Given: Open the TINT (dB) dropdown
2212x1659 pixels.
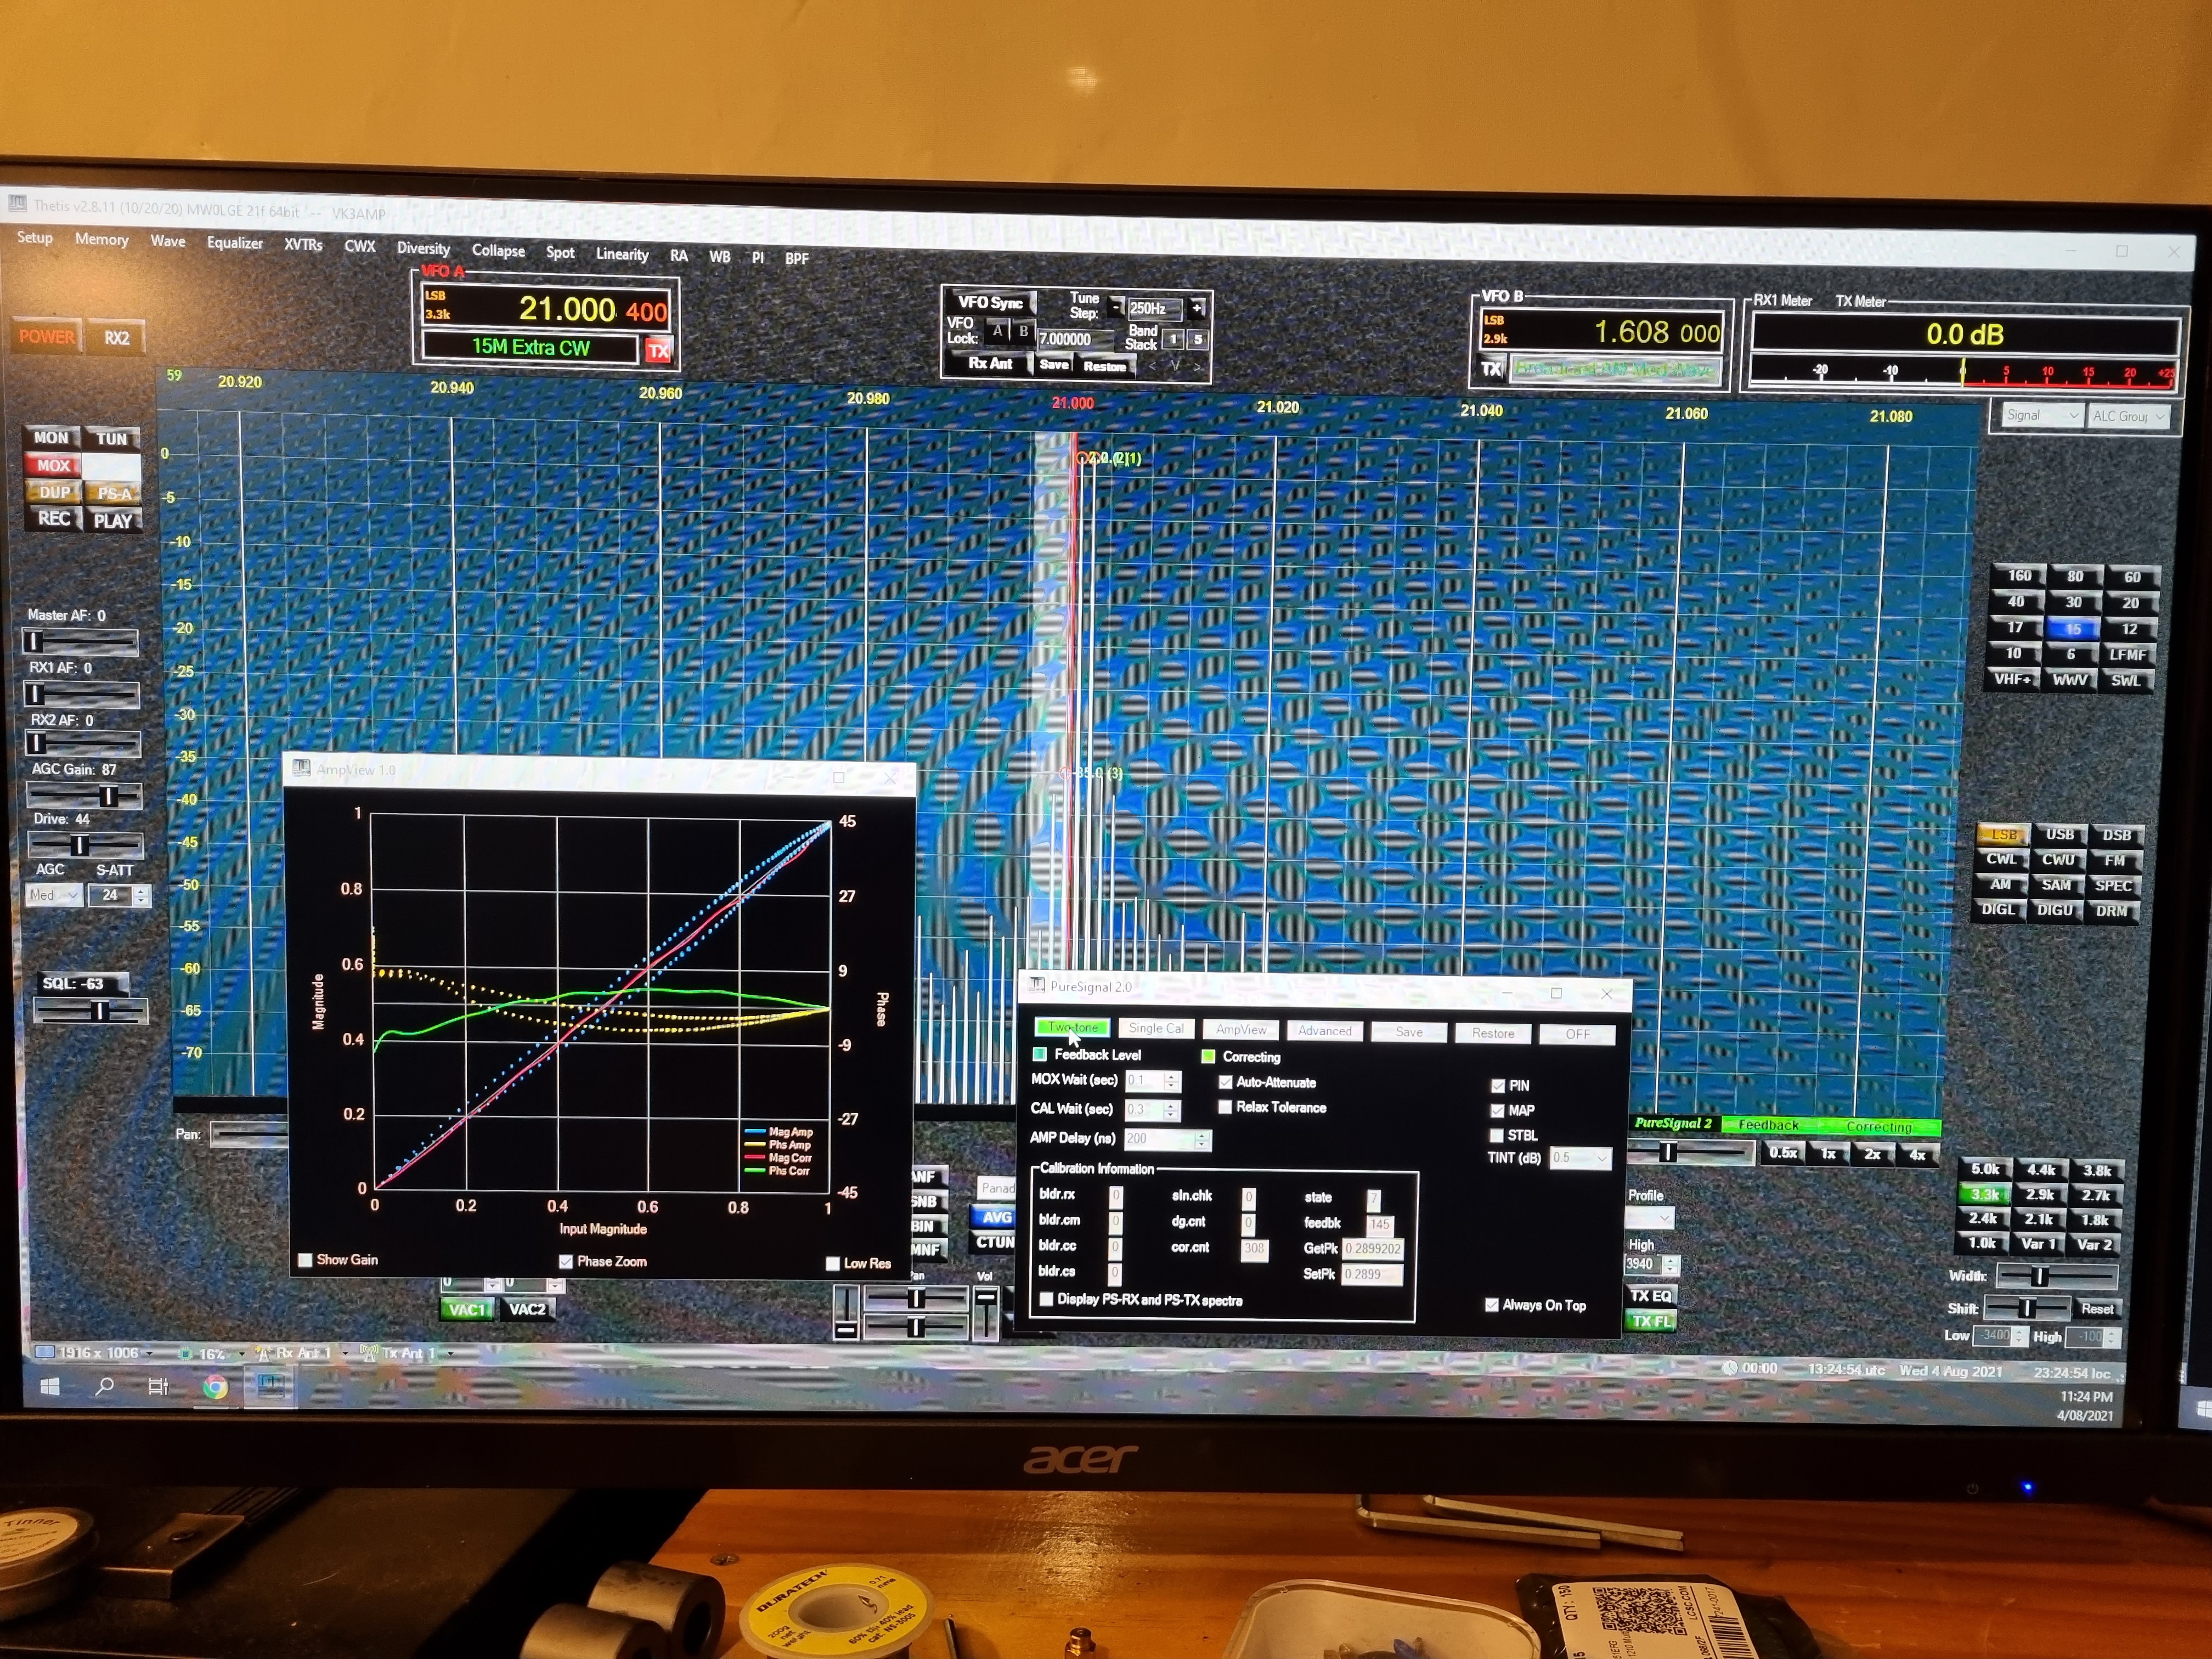Looking at the screenshot, I should (x=1580, y=1158).
